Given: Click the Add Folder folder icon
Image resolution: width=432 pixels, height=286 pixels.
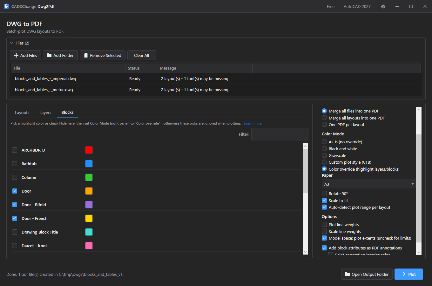Looking at the screenshot, I should coord(49,55).
